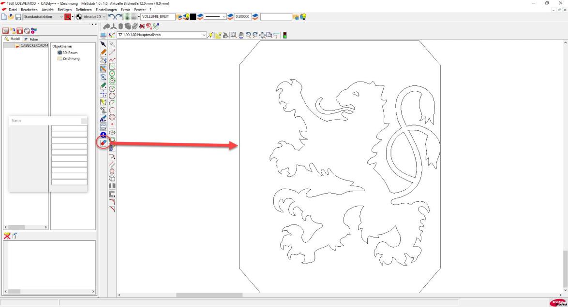Select the rectangle drawing tool
Image resolution: width=568 pixels, height=307 pixels.
(112, 67)
